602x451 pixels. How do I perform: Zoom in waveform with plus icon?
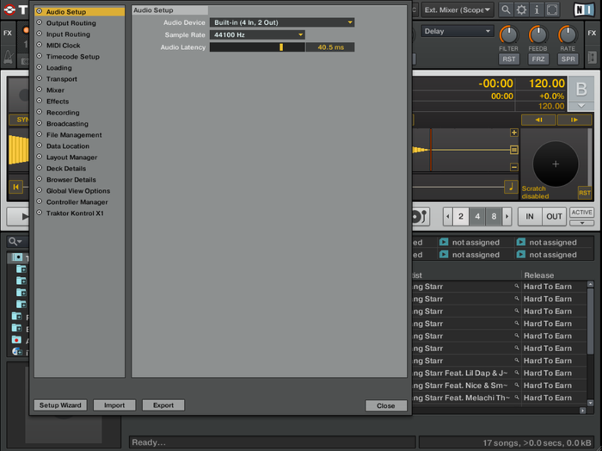(x=514, y=133)
